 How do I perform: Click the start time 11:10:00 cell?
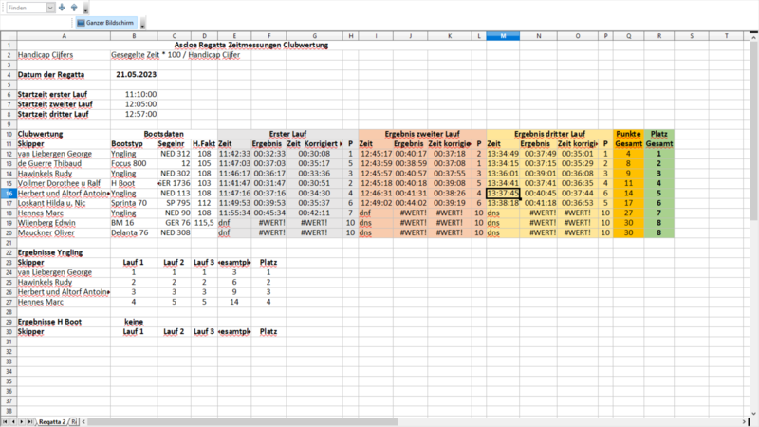pyautogui.click(x=134, y=94)
